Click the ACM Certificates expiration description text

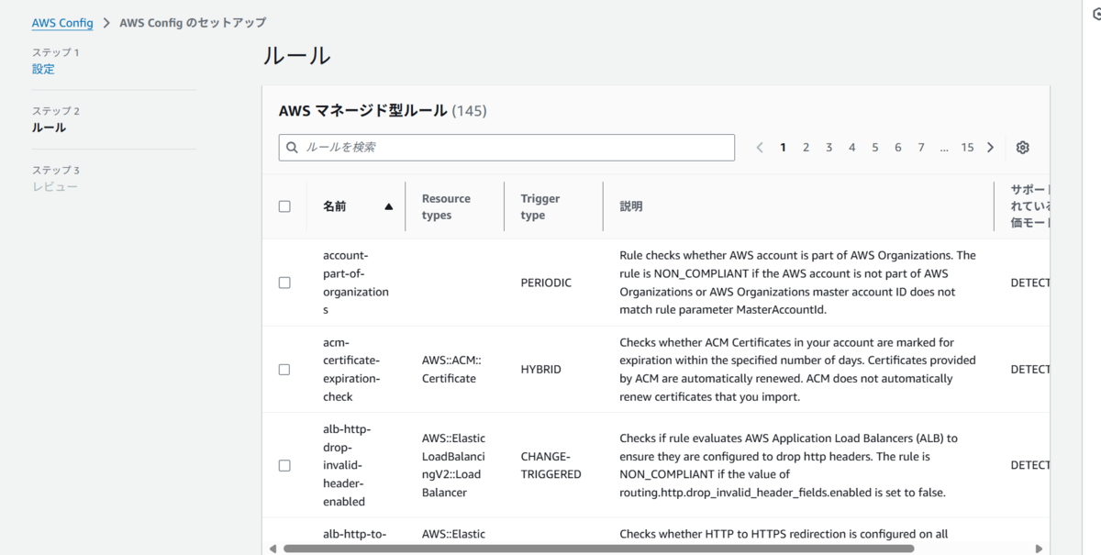[798, 370]
